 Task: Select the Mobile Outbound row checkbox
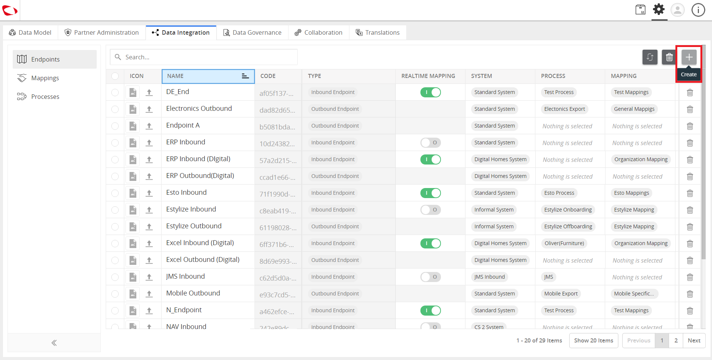pos(115,294)
